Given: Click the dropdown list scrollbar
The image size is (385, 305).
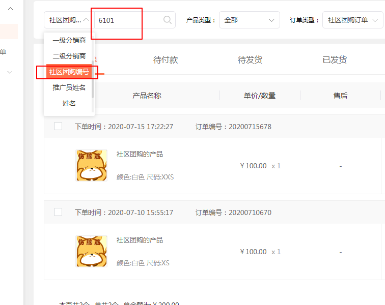Looking at the screenshot, I should pos(93,79).
